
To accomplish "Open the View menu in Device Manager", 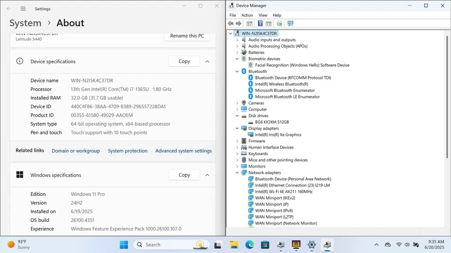I will [263, 15].
